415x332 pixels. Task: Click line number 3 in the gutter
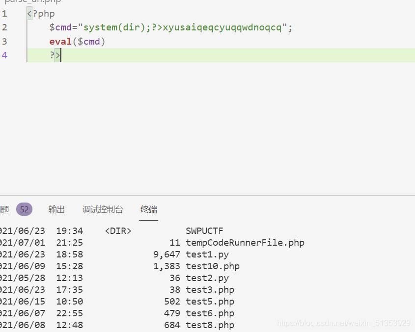pos(4,42)
